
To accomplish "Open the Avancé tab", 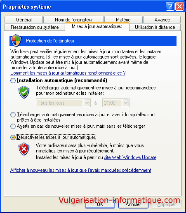I will click(x=162, y=20).
